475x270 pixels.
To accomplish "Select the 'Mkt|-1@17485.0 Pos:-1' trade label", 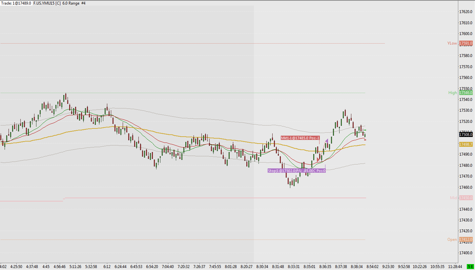I will point(300,138).
